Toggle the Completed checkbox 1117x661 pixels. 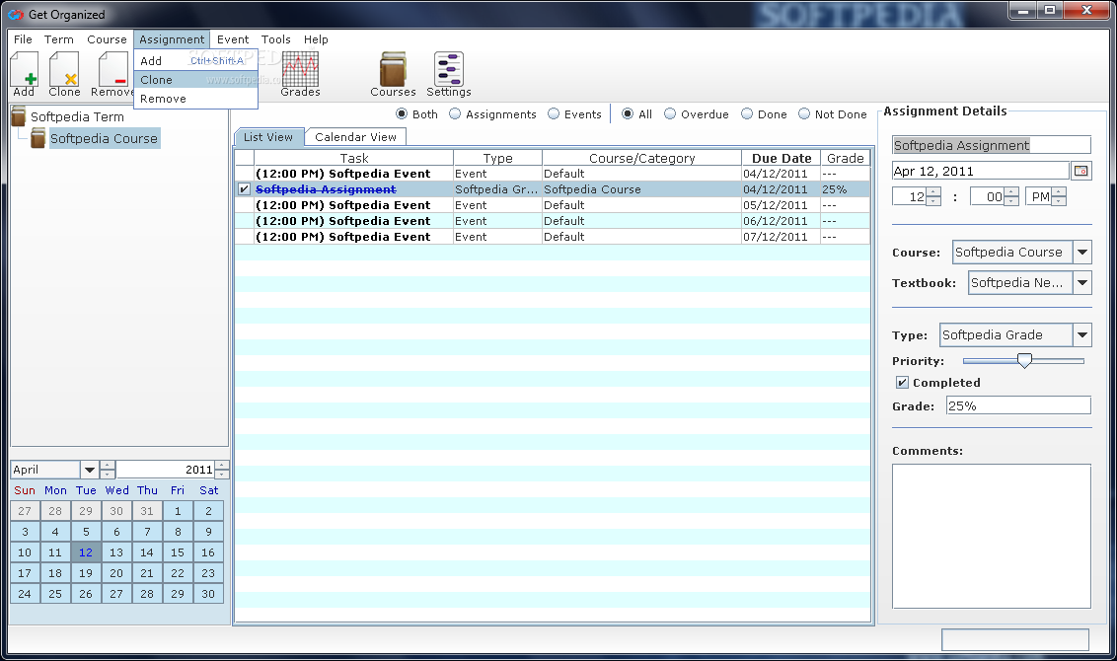[x=902, y=383]
